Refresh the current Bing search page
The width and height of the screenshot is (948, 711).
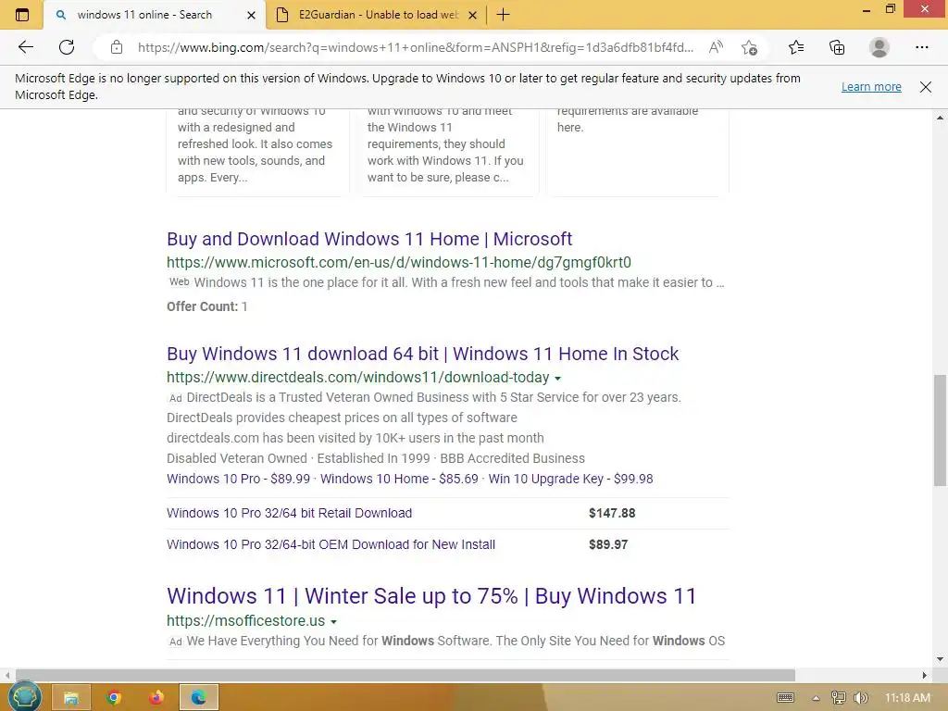tap(67, 47)
